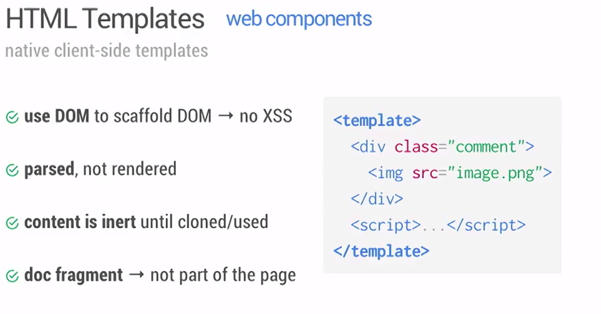Click the checkmark icon beside 'content is inert'

(x=12, y=223)
